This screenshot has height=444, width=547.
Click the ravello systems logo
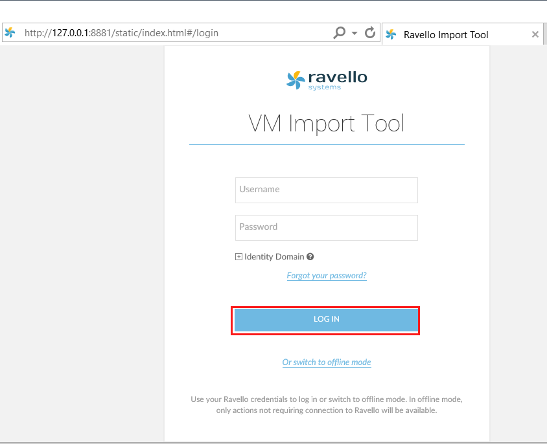[327, 80]
